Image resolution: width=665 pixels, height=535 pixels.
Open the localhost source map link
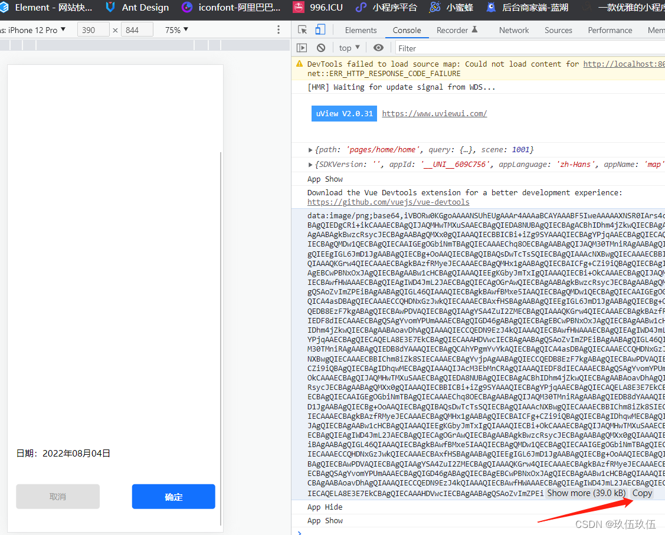point(624,64)
